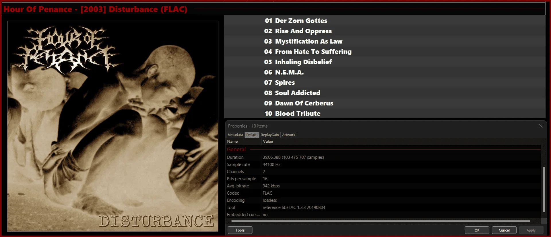The image size is (551, 237).
Task: Click the Embedded cues row label
Action: click(x=243, y=214)
